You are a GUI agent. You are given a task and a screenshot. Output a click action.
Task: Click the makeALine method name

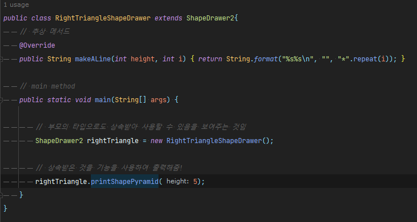(x=93, y=58)
